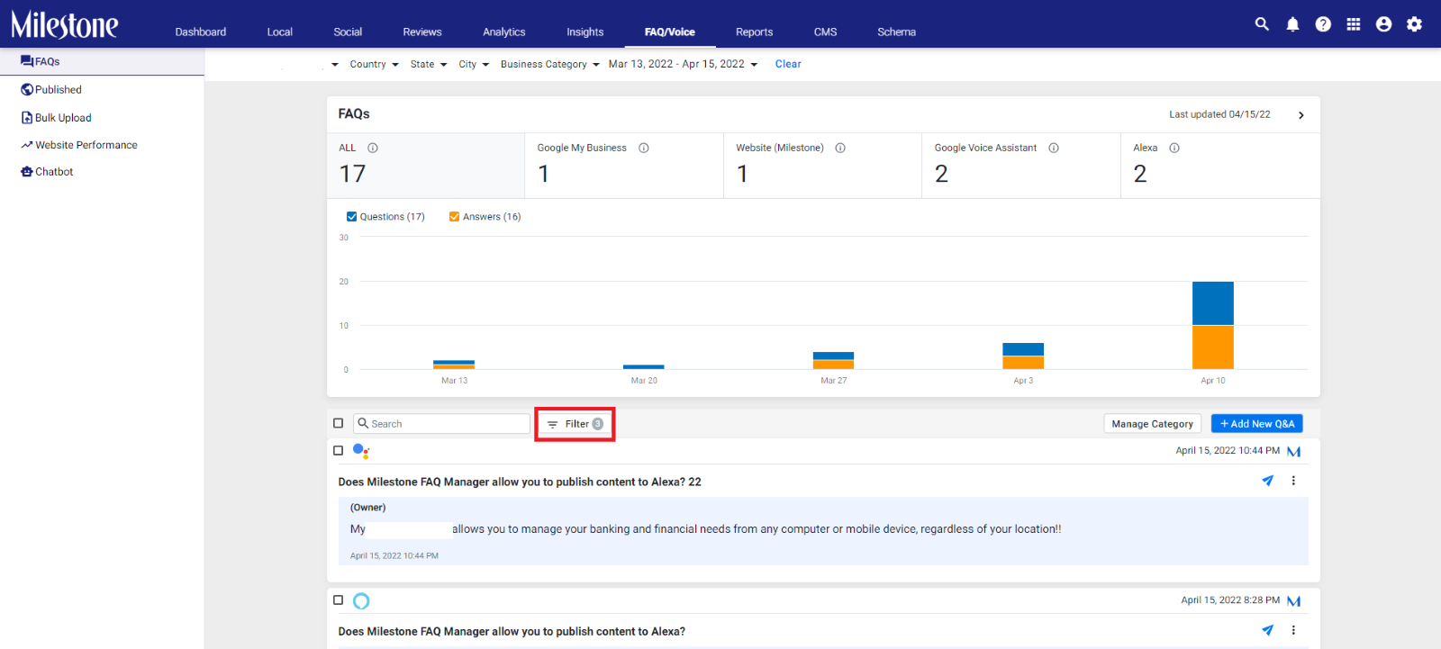Open the help question mark icon
This screenshot has height=649, width=1441.
click(x=1323, y=24)
